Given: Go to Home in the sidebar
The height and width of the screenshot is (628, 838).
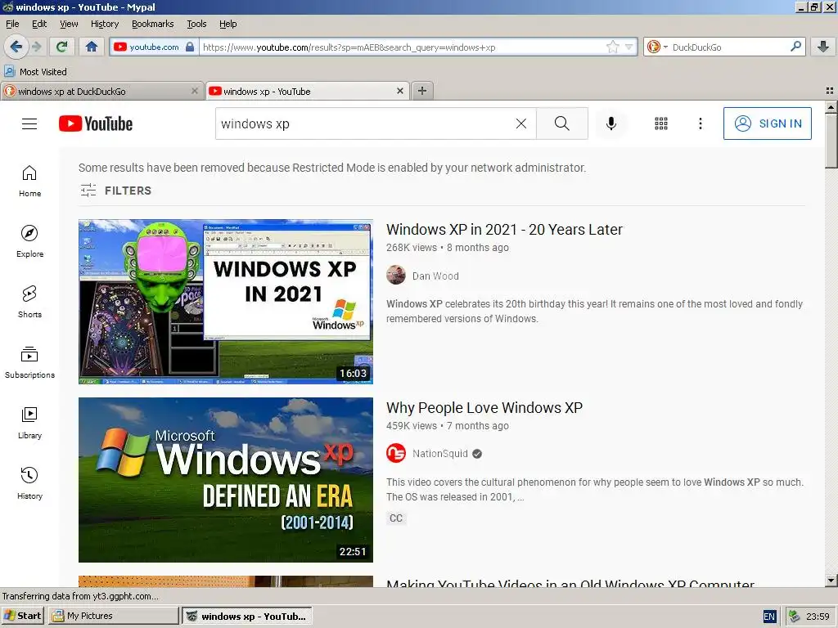Looking at the screenshot, I should pyautogui.click(x=29, y=181).
